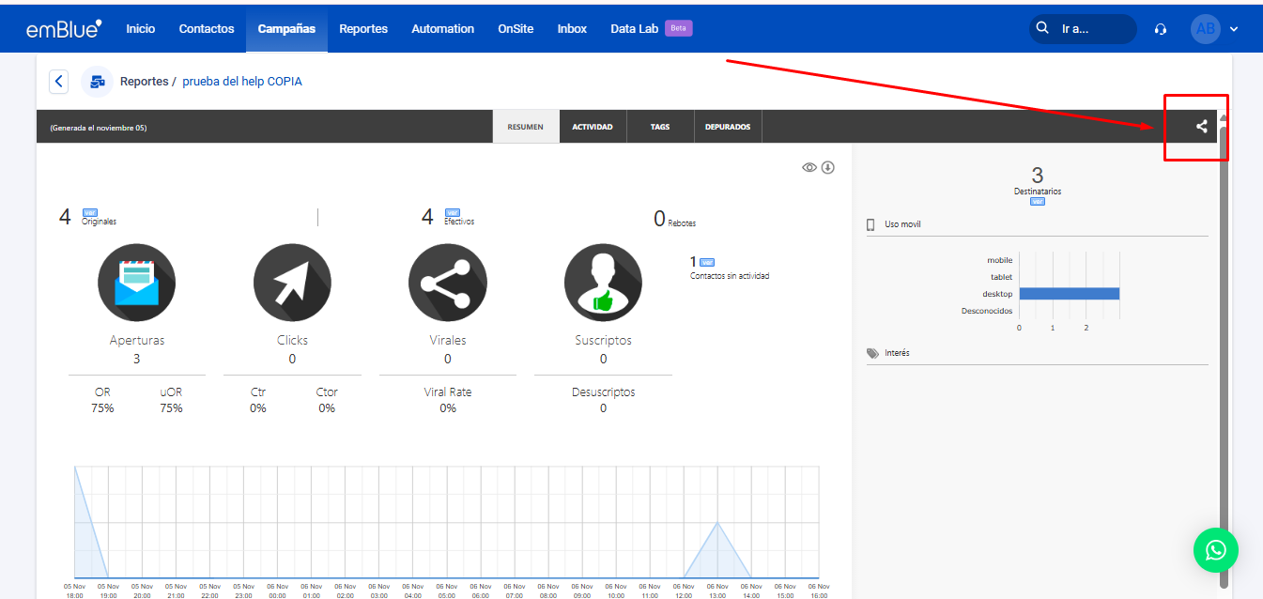Click the Virales share circle icon

pos(447,283)
